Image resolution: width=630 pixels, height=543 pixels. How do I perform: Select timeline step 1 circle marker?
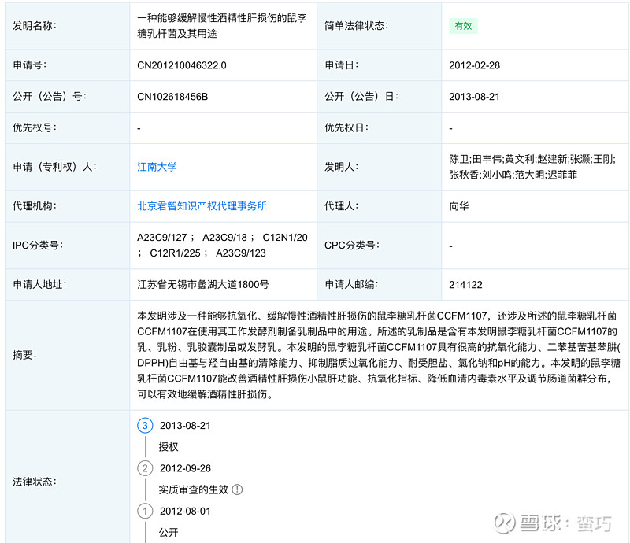pos(145,511)
